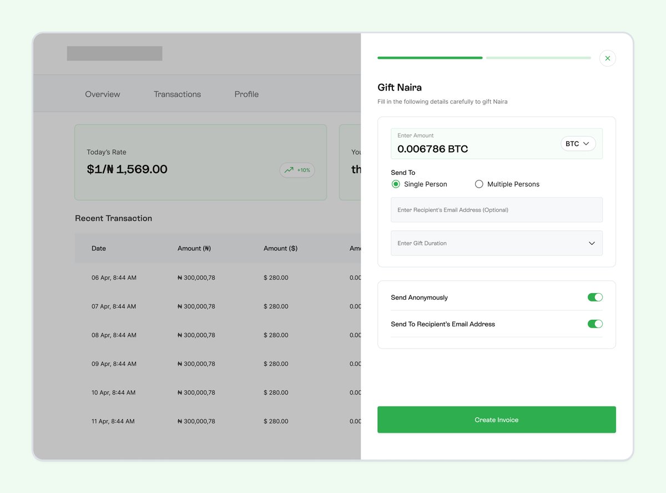This screenshot has width=666, height=493.
Task: Close the Gift Naira panel
Action: point(607,58)
